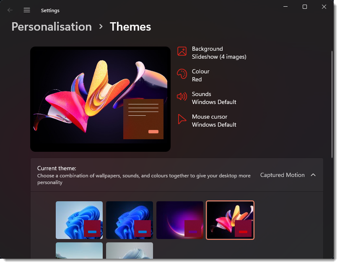
Task: Open Sounds settings via speaker icon
Action: click(182, 96)
